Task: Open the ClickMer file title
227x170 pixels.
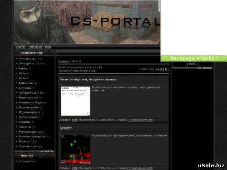Action: coord(66,128)
